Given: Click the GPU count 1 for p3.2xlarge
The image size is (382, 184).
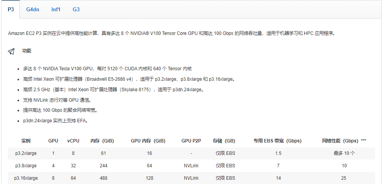Looking at the screenshot, I should click(x=53, y=153).
